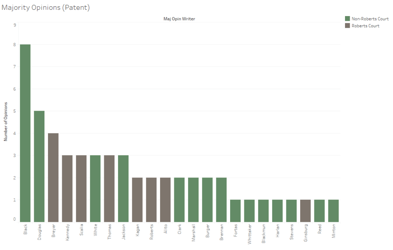This screenshot has height=250, width=393.
Task: Click the Scalia axis label
Action: tap(81, 230)
